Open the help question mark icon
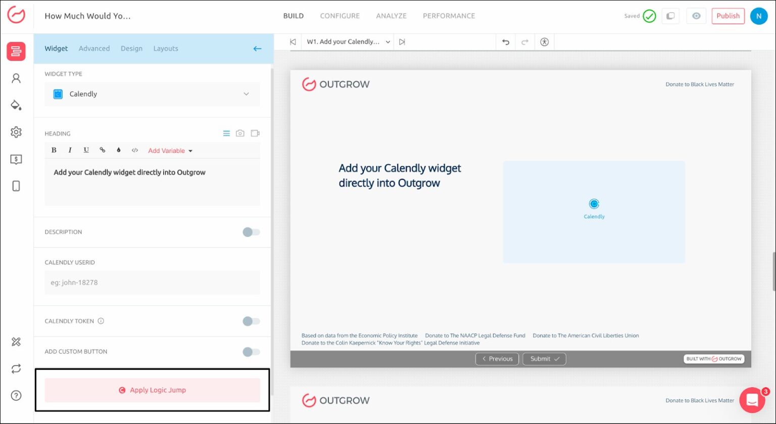This screenshot has height=424, width=776. (x=16, y=396)
